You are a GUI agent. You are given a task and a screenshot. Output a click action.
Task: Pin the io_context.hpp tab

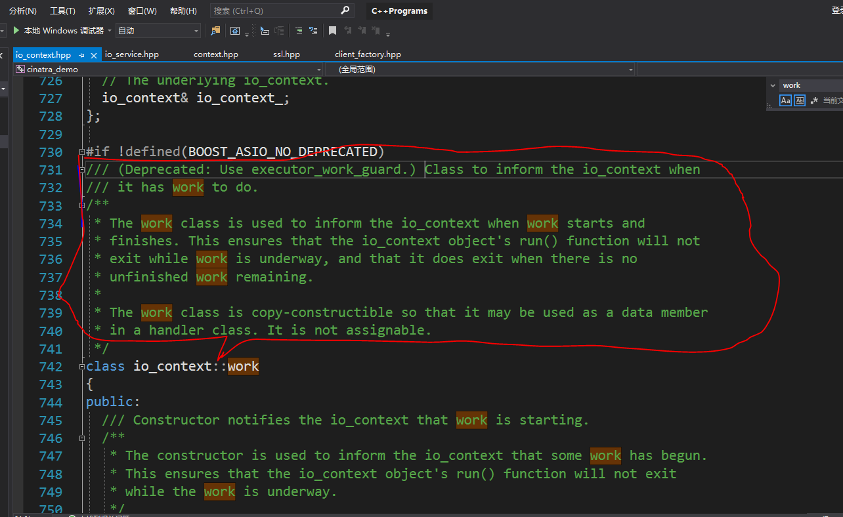(x=81, y=55)
